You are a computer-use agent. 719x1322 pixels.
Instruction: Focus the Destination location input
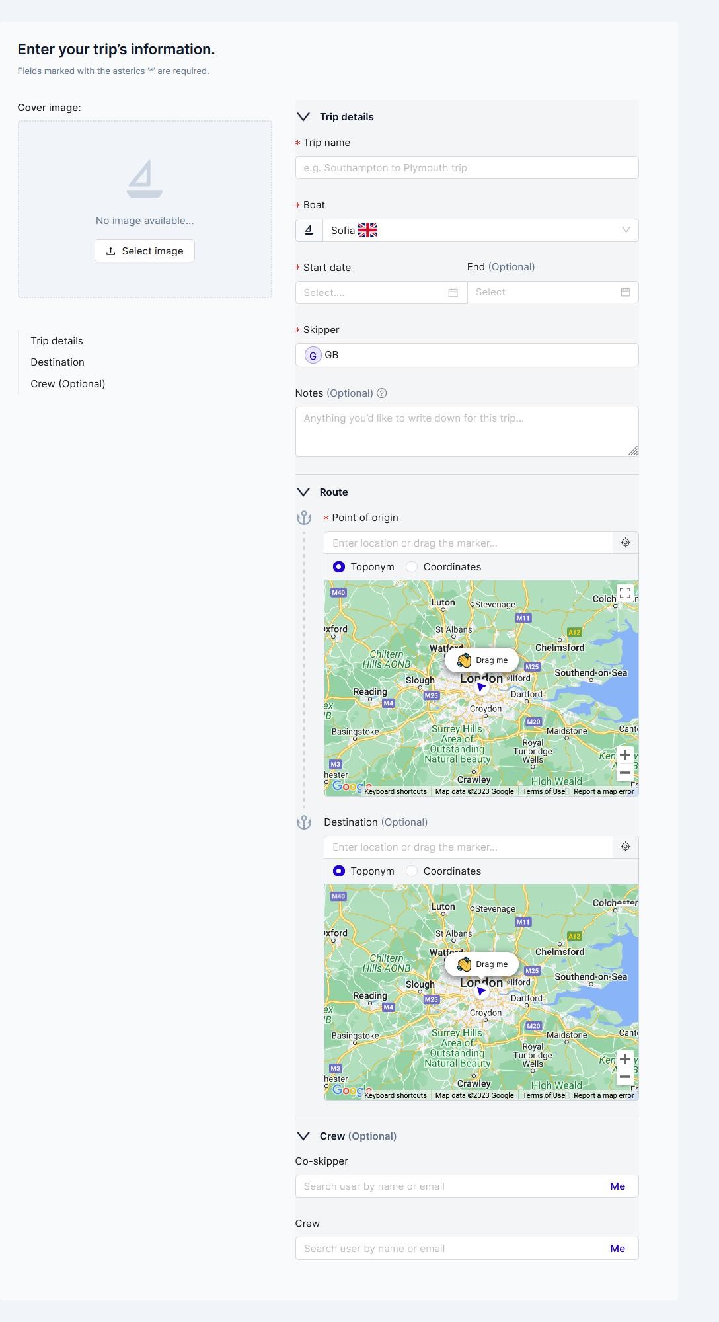coord(469,847)
